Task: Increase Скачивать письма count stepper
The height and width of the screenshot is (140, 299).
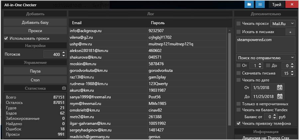Action: (292, 71)
